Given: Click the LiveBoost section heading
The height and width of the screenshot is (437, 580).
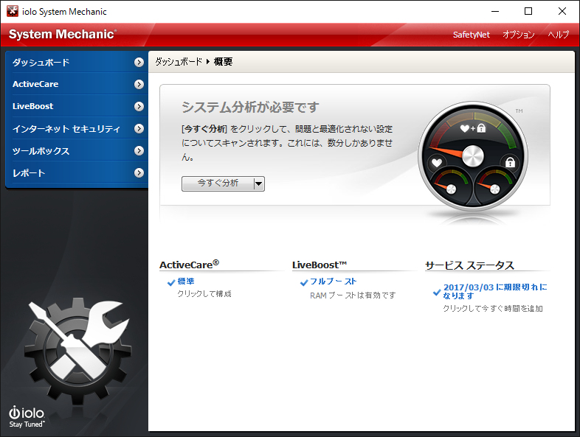Looking at the screenshot, I should (x=320, y=265).
